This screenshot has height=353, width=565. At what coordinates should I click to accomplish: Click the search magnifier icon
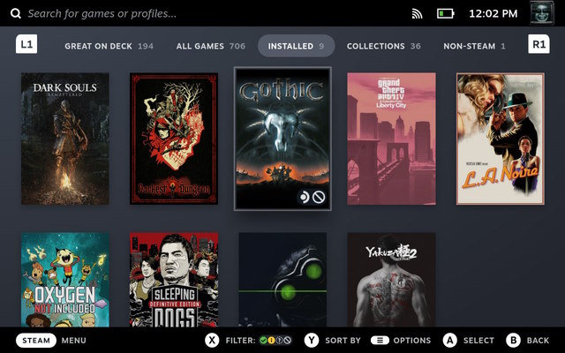(16, 14)
